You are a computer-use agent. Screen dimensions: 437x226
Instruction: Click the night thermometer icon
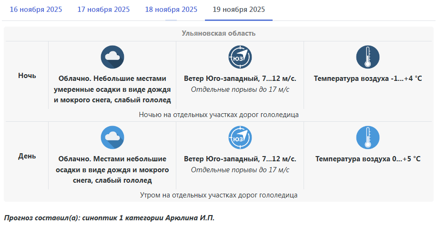coord(367,57)
